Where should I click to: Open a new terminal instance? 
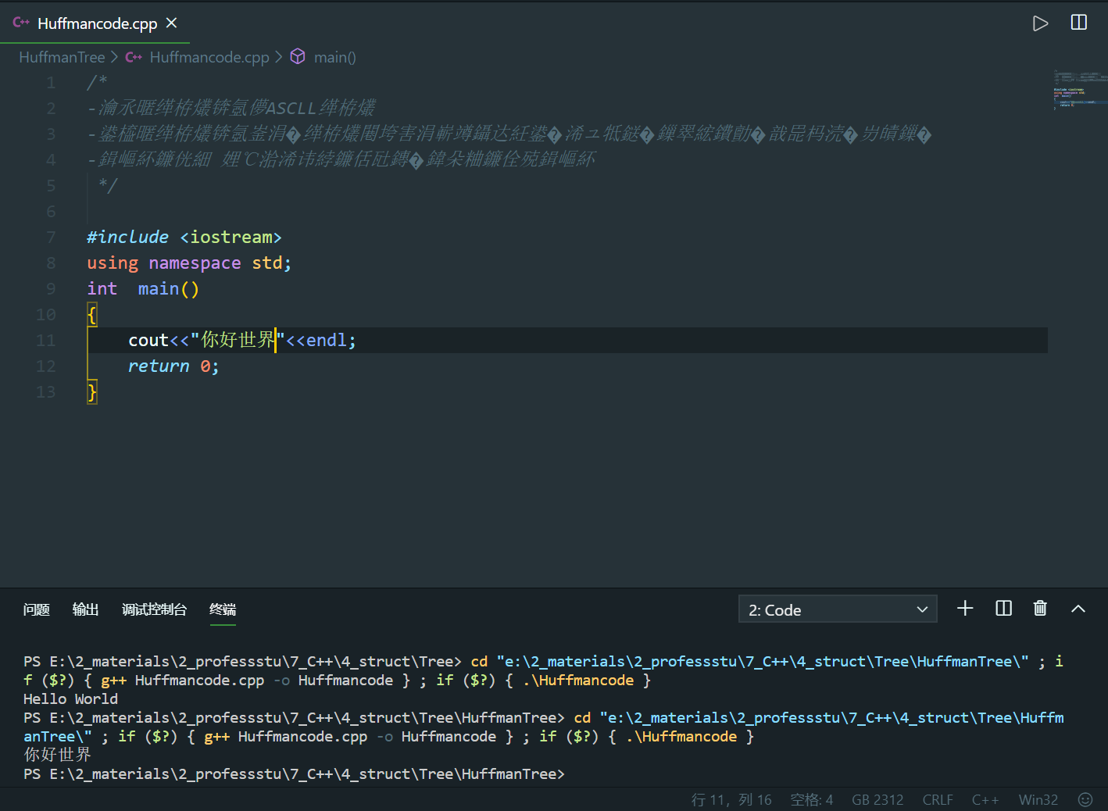click(x=965, y=609)
